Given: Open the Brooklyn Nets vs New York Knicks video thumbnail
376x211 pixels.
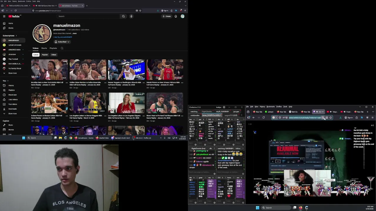Looking at the screenshot, I should point(49,69).
